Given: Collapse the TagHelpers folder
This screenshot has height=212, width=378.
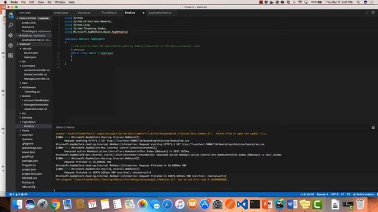Looking at the screenshot, I should tap(29, 122).
